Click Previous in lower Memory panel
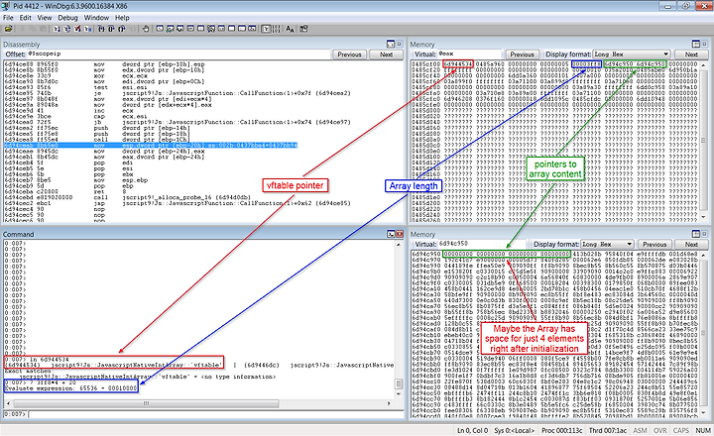Viewport: 714px width, 436px height. click(654, 245)
